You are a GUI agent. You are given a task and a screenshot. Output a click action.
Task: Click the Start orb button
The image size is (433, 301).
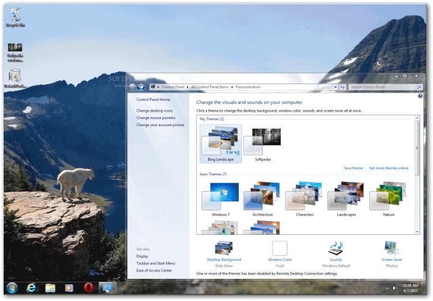coord(12,288)
